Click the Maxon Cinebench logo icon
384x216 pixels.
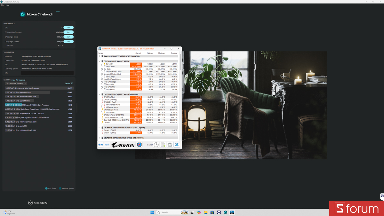tap(23, 14)
